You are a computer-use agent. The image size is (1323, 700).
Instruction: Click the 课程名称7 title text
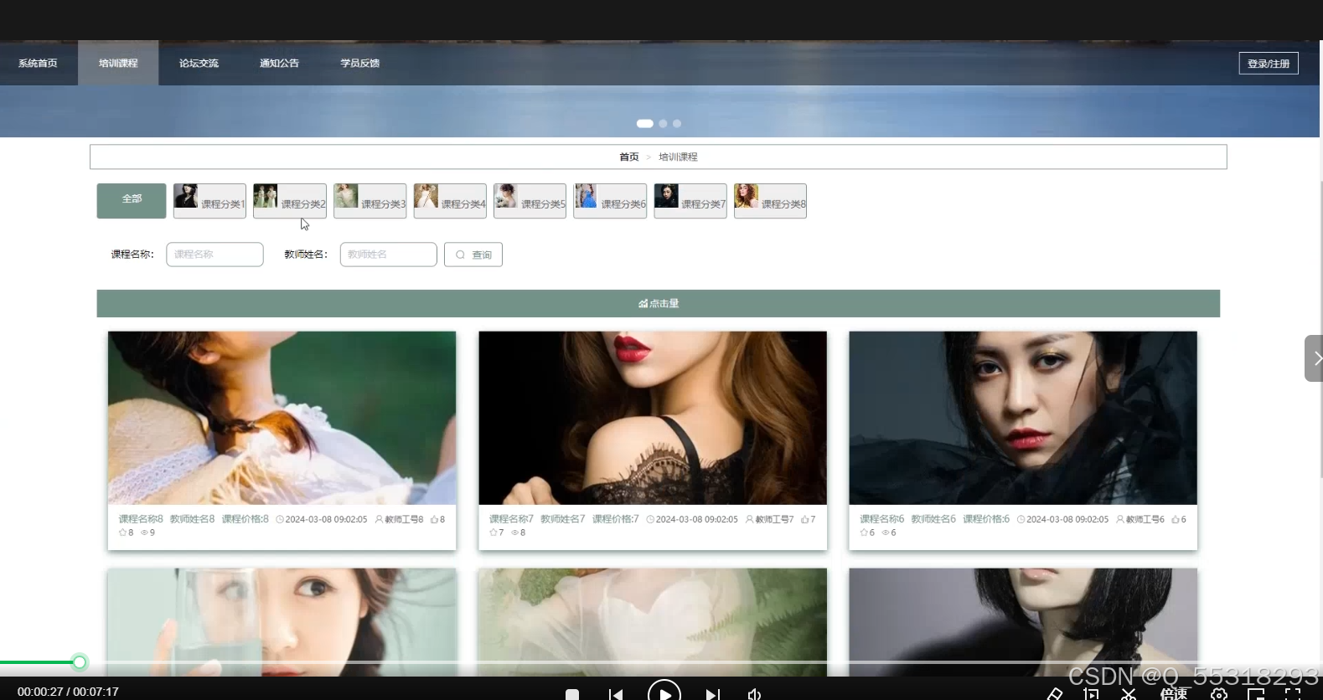[x=511, y=519]
